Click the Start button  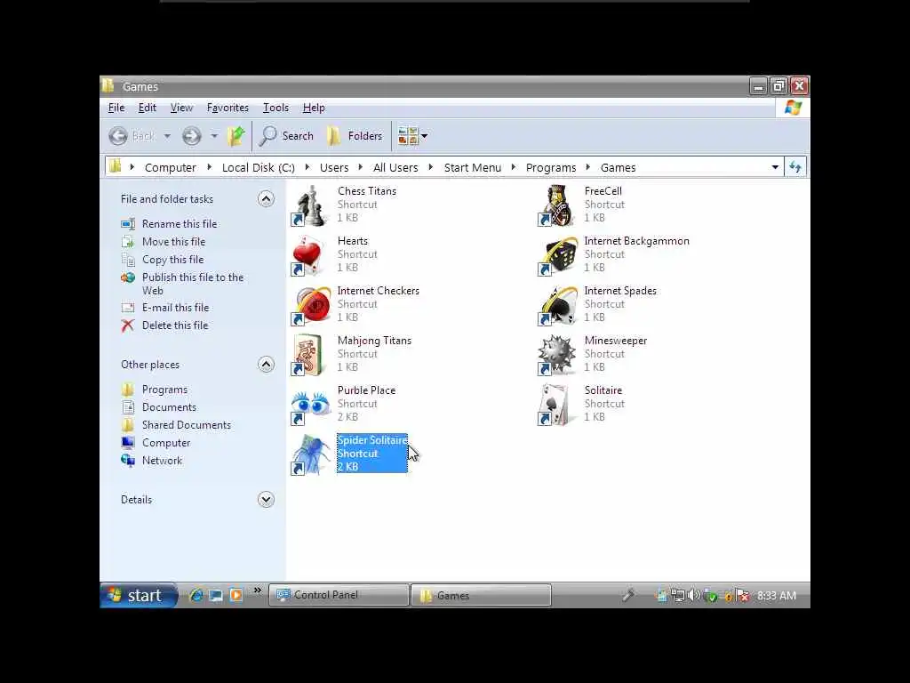(x=138, y=595)
